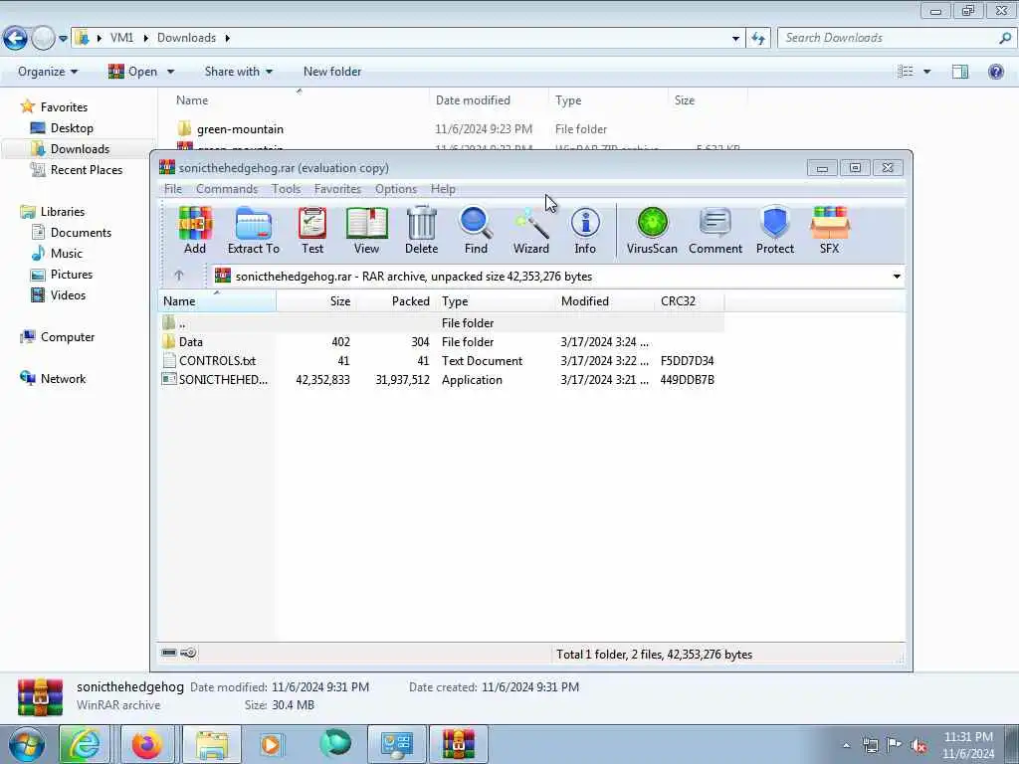Open Firefox from the taskbar

click(x=147, y=744)
